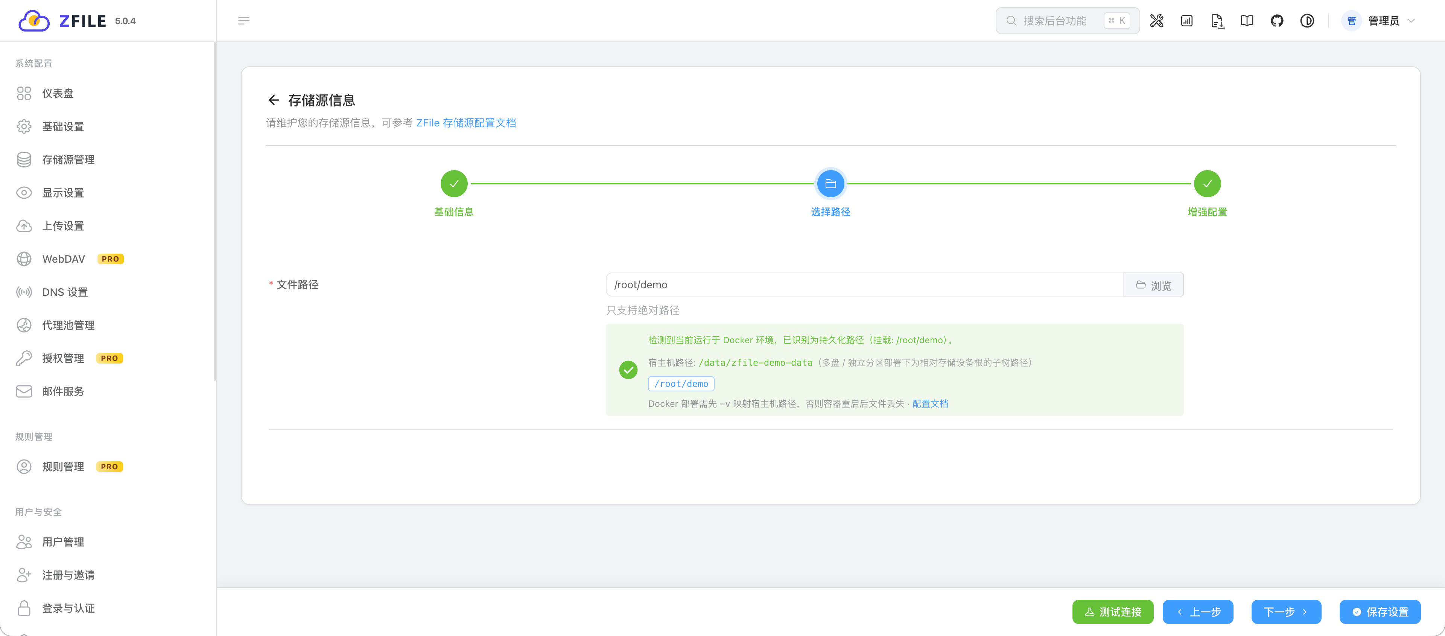
Task: Click the PRO badge next to WebDAV
Action: (x=110, y=259)
